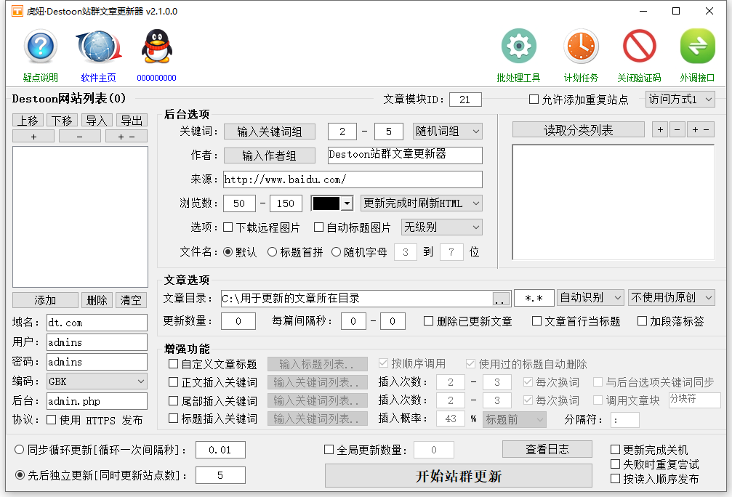Click the 添加 site button
The image size is (732, 497).
pyautogui.click(x=45, y=300)
